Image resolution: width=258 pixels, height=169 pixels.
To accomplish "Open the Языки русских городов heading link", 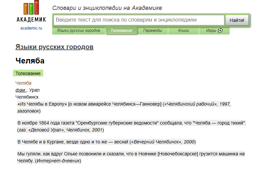I will click(x=55, y=47).
